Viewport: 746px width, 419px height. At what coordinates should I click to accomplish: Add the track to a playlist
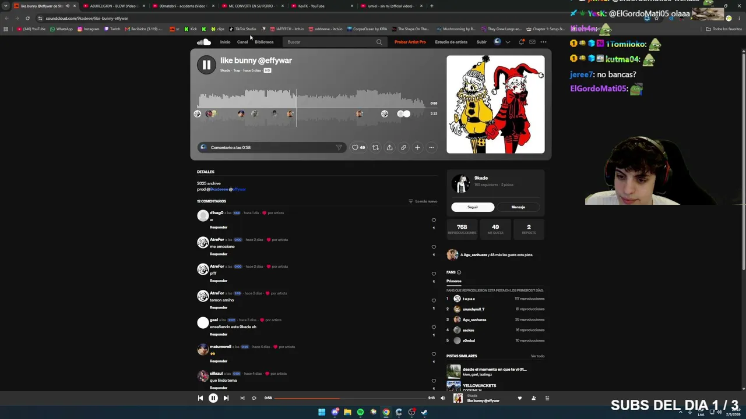tap(417, 147)
